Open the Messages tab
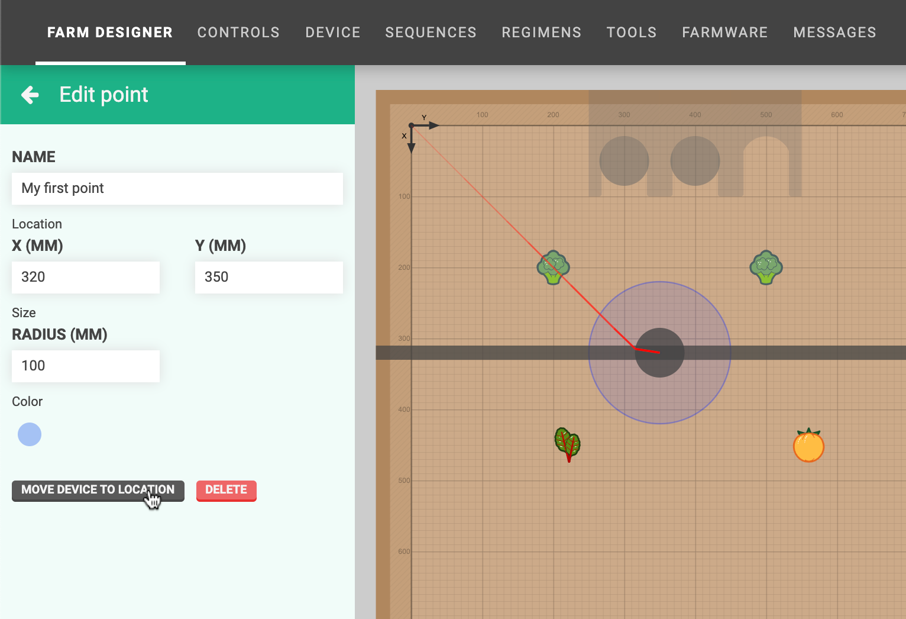 [x=834, y=33]
